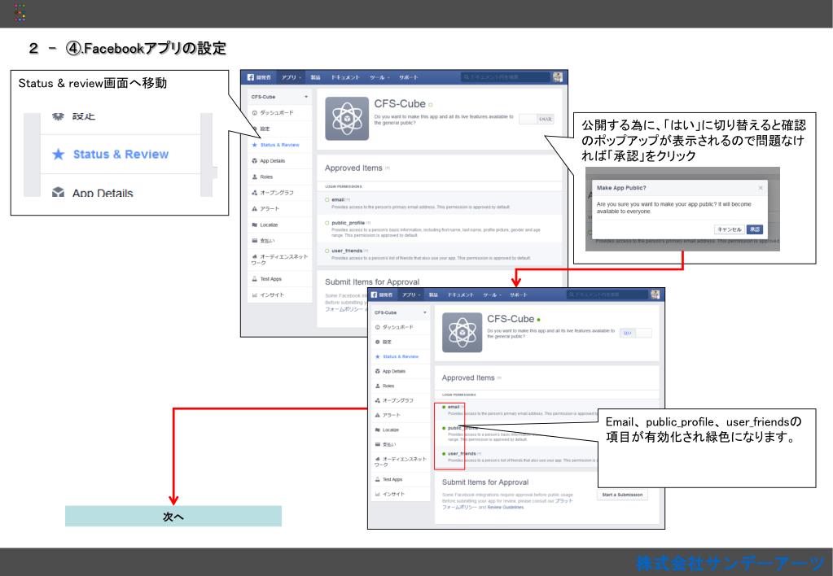Select サポート in lower screenshot navbar

(x=519, y=295)
